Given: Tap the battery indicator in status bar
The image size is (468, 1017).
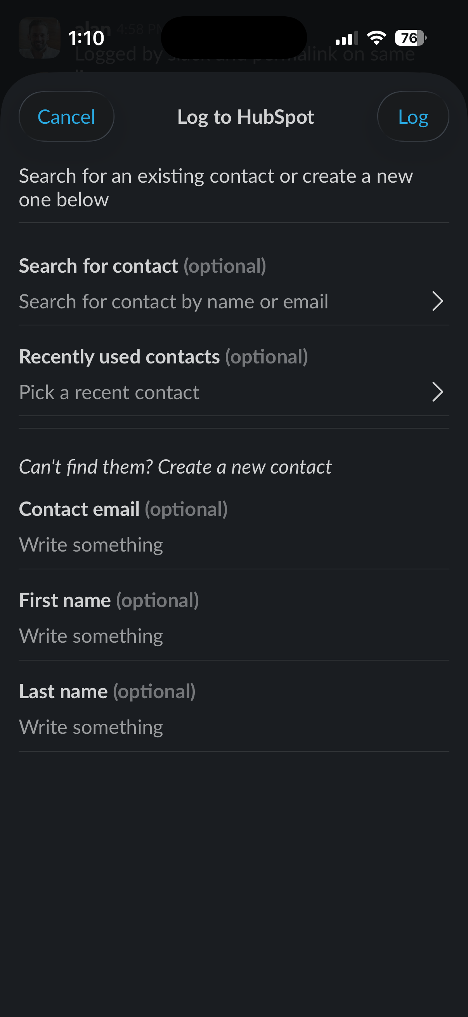Looking at the screenshot, I should 410,38.
